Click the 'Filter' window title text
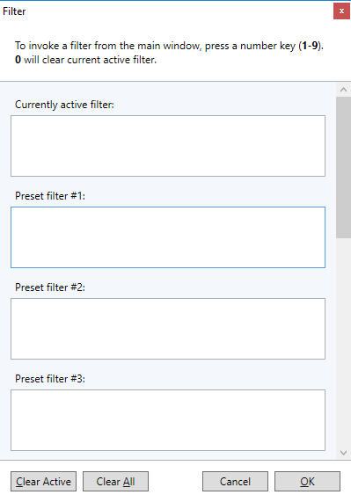 (x=14, y=11)
